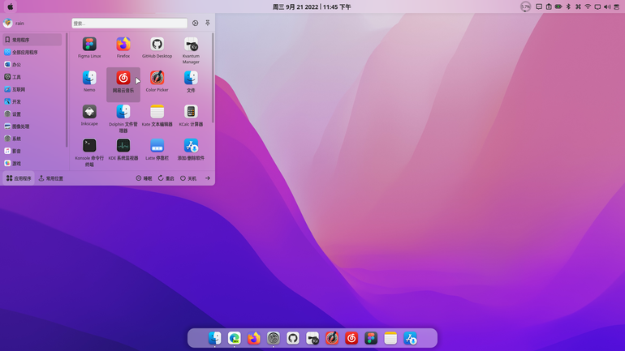625x351 pixels.
Task: Open the Wi-Fi network icon
Action: 588,6
